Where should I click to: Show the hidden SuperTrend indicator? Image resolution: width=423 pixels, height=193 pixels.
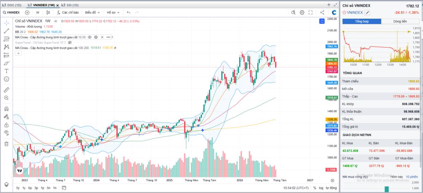click(x=70, y=42)
